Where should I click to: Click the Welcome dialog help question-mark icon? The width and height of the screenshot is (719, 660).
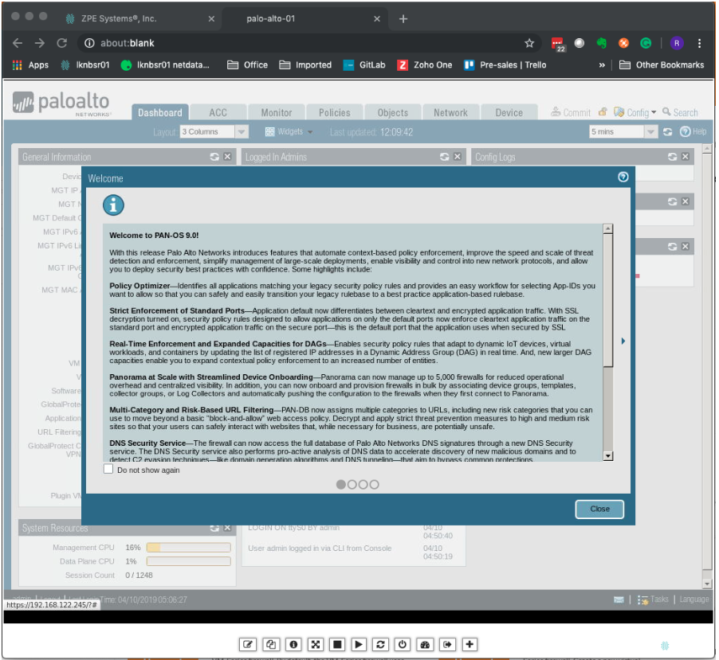pos(623,177)
